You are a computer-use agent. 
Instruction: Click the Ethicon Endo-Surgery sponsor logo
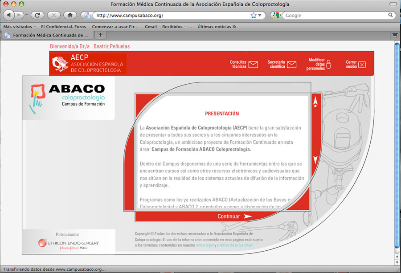(69, 244)
